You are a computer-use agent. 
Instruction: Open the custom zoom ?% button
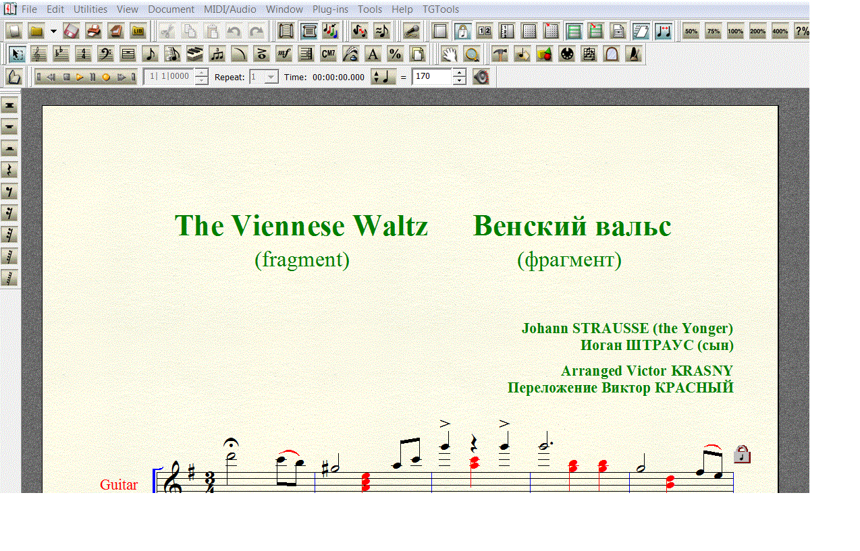(x=802, y=31)
